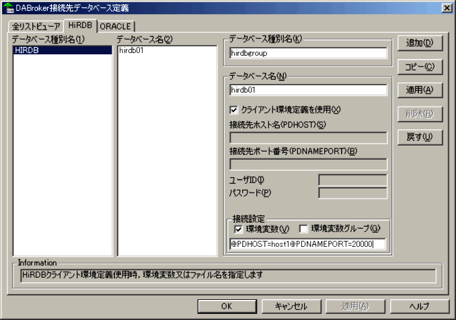Click the 追加(D) button
456x320 pixels.
[x=420, y=43]
